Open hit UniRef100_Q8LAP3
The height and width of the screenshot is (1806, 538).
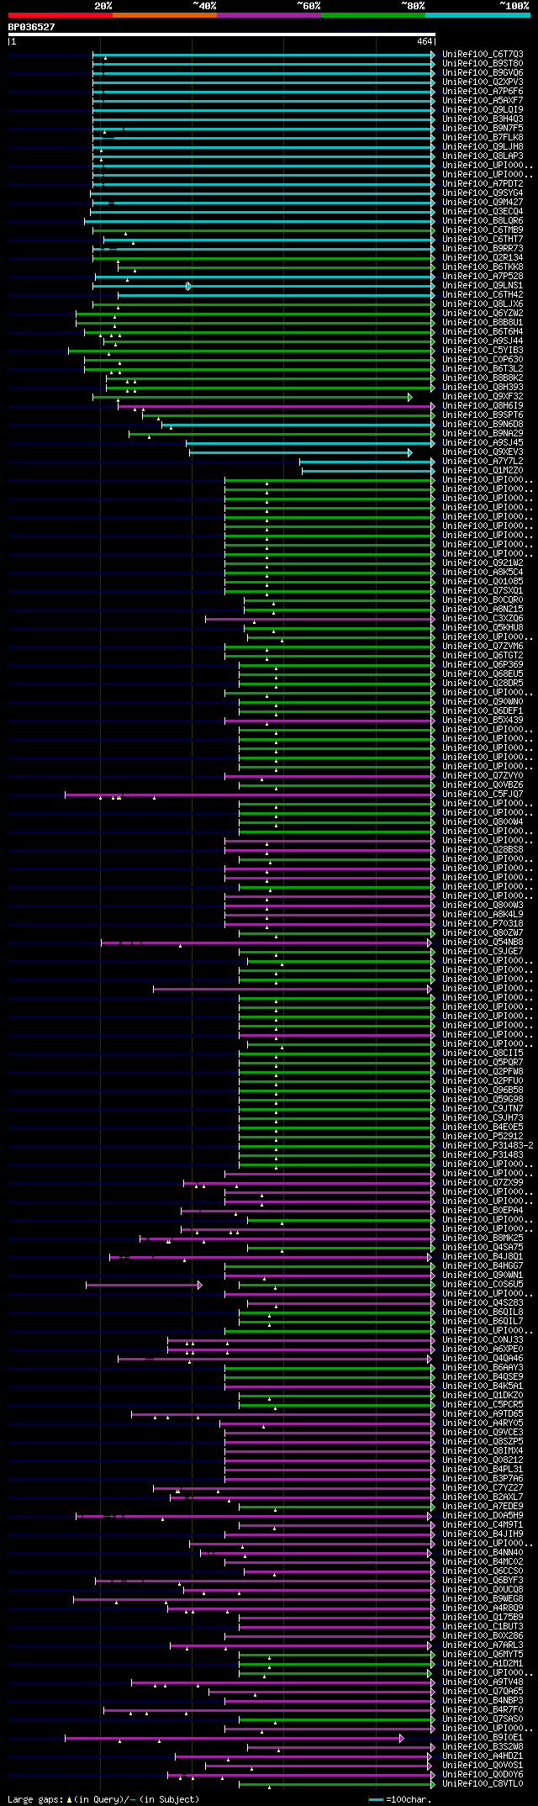point(483,156)
